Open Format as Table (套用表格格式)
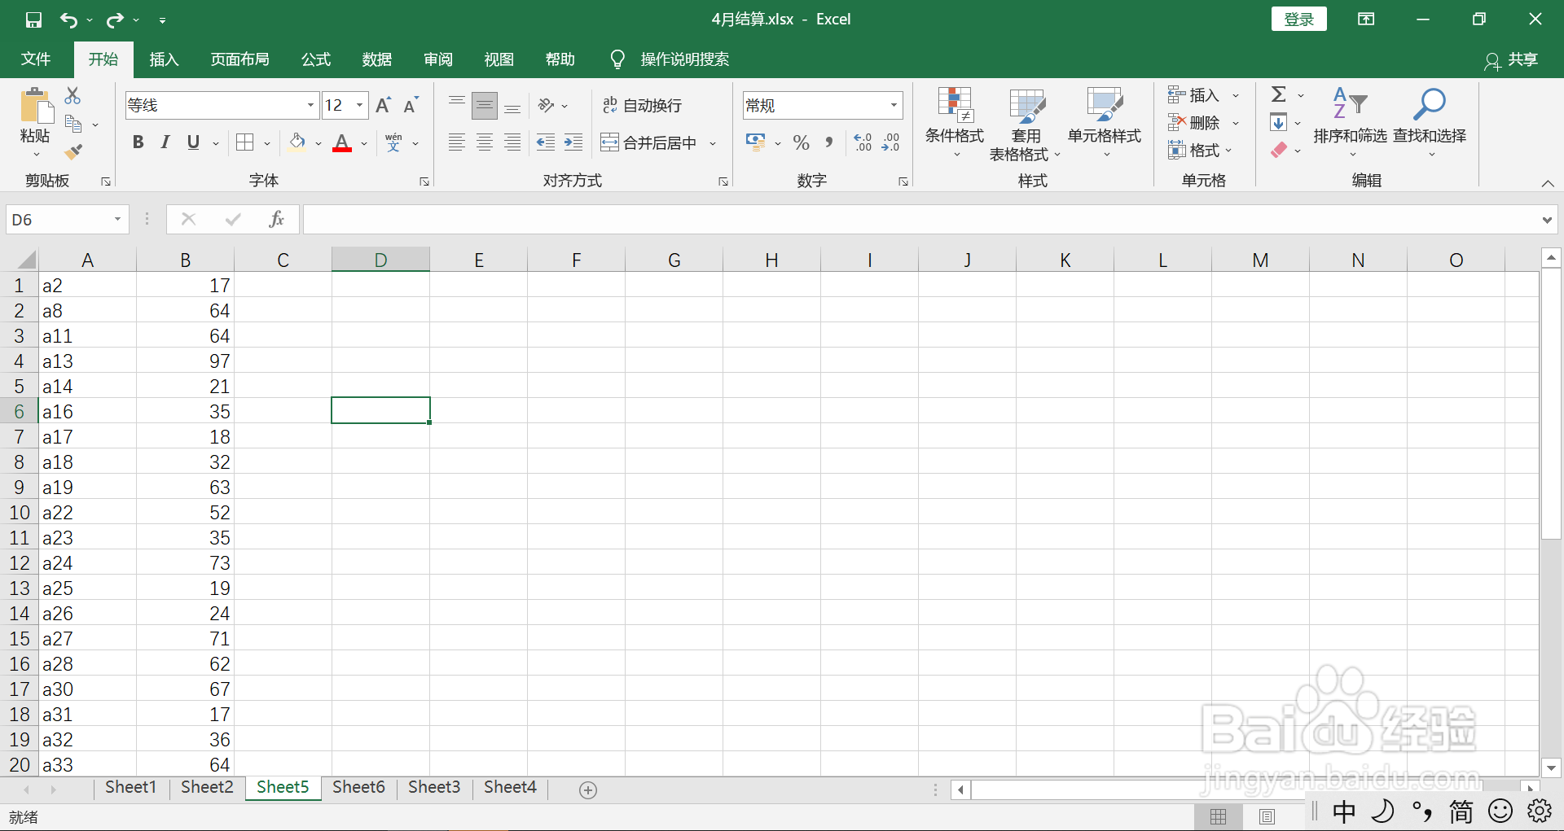 click(1026, 125)
